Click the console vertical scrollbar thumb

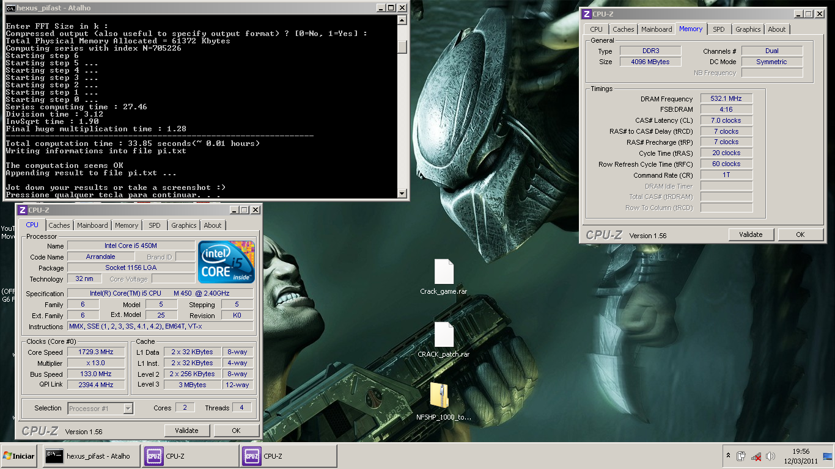[x=402, y=46]
